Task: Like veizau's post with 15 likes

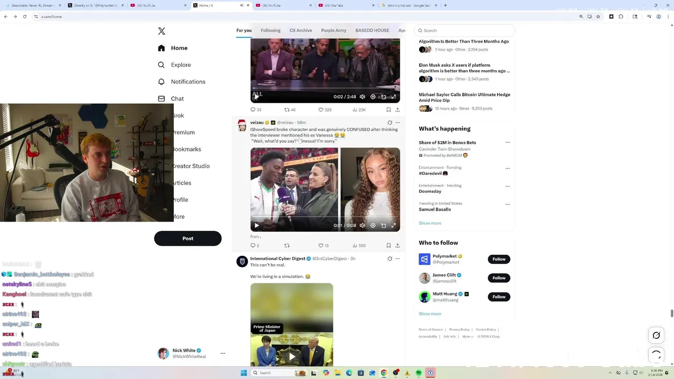Action: tap(323, 245)
